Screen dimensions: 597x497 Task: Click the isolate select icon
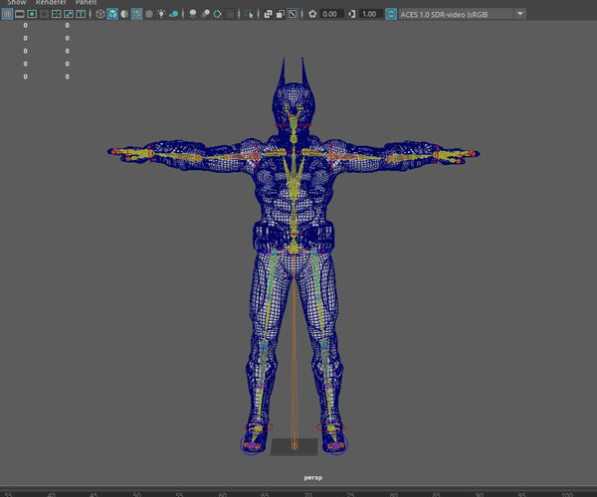249,15
